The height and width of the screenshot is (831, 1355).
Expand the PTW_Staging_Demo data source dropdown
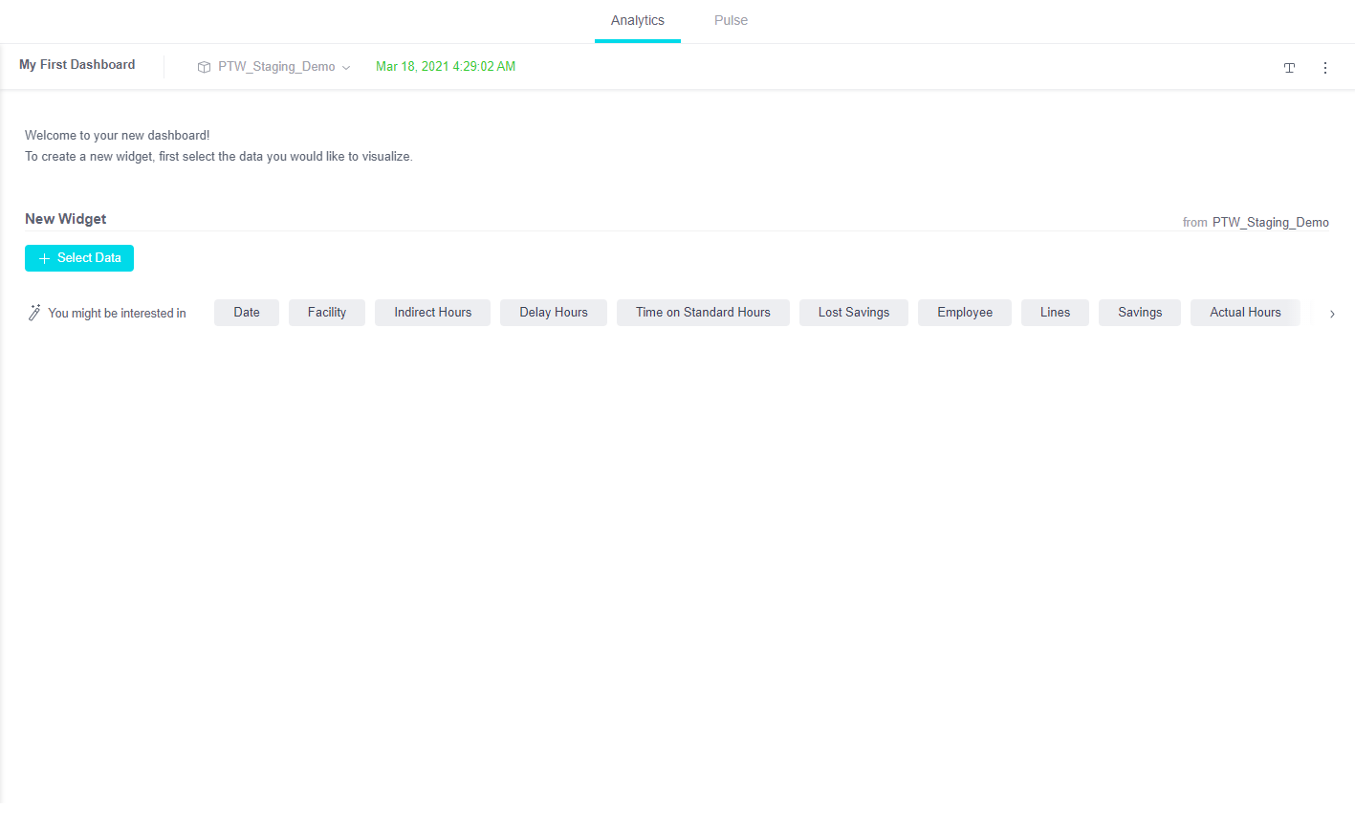[x=345, y=68]
